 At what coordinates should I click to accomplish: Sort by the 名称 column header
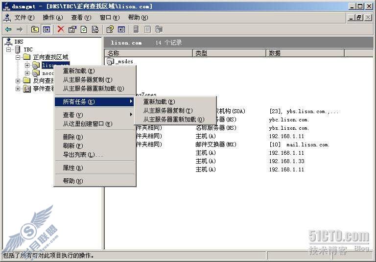(x=149, y=53)
